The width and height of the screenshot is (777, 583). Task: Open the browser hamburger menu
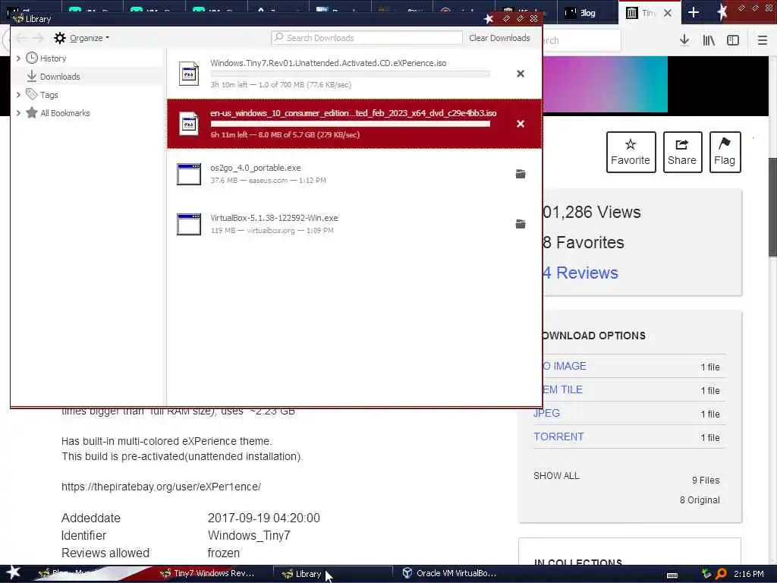pos(763,40)
